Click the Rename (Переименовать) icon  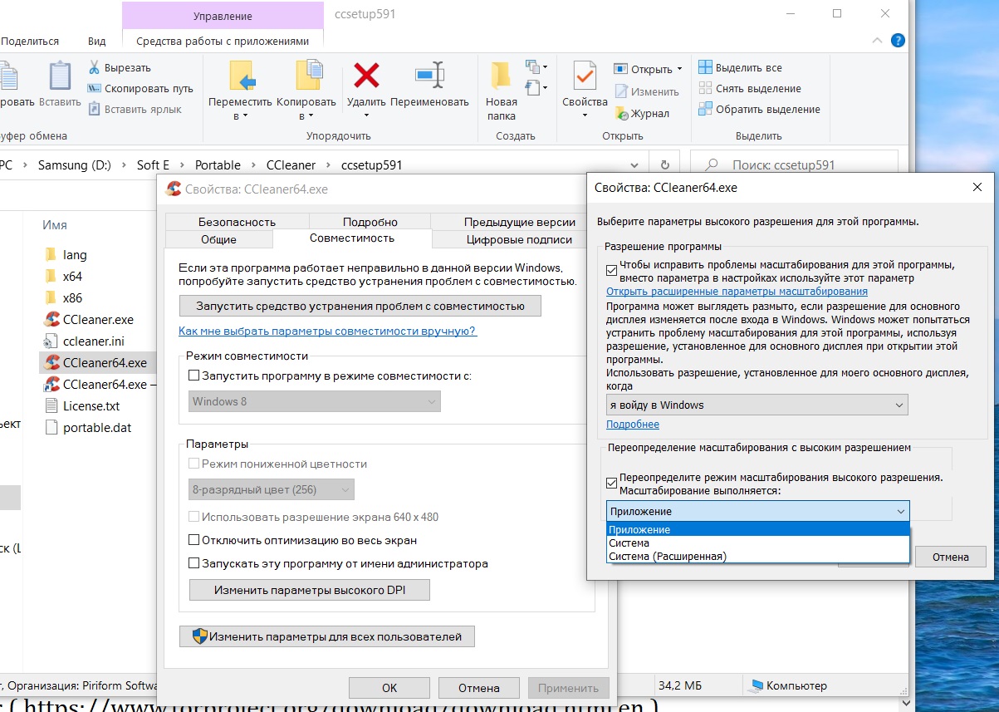click(x=429, y=76)
